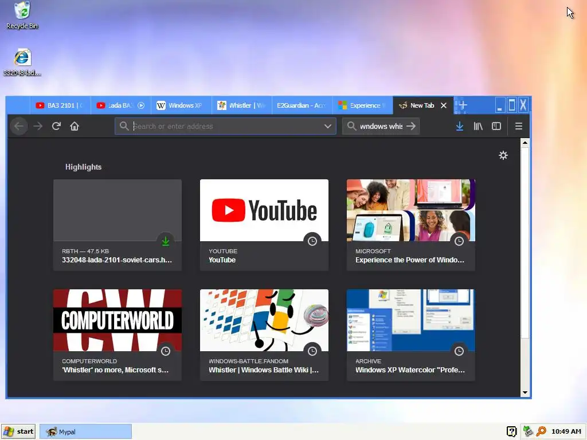
Task: Click the 'RBTH — 47.5 KB' label
Action: tap(85, 251)
